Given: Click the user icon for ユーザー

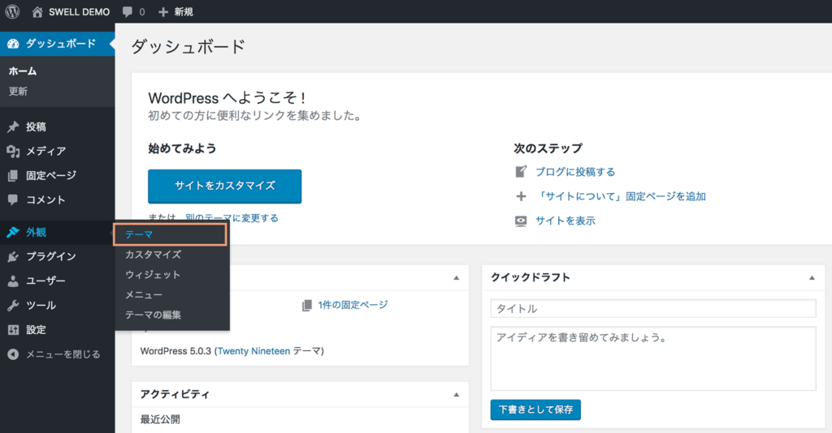Looking at the screenshot, I should coord(13,281).
